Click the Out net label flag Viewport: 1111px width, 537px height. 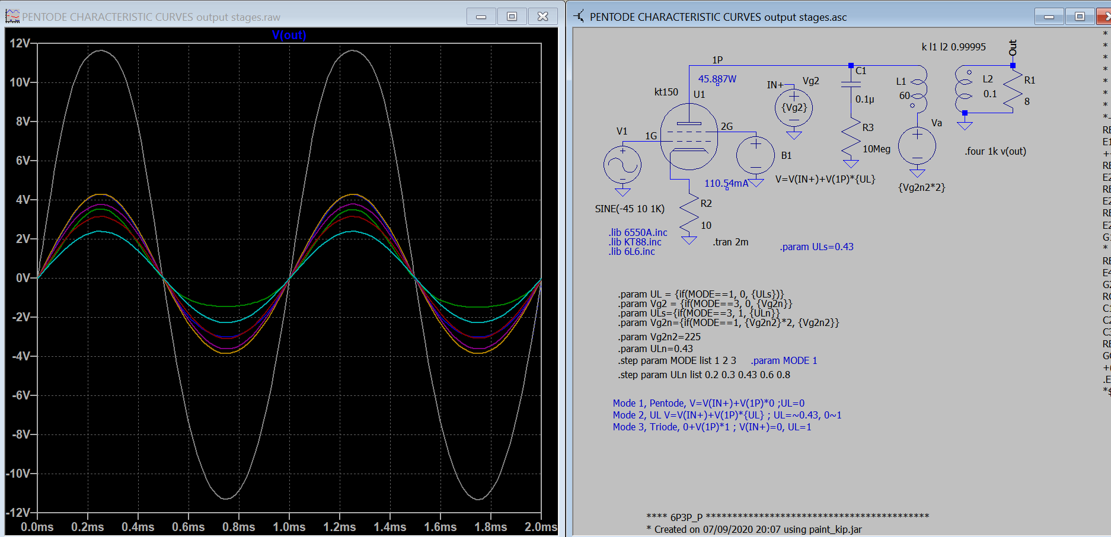pos(1013,47)
